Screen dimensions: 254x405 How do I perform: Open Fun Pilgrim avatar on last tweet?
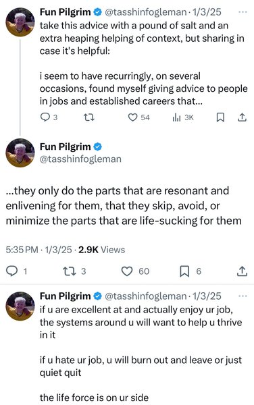20,306
